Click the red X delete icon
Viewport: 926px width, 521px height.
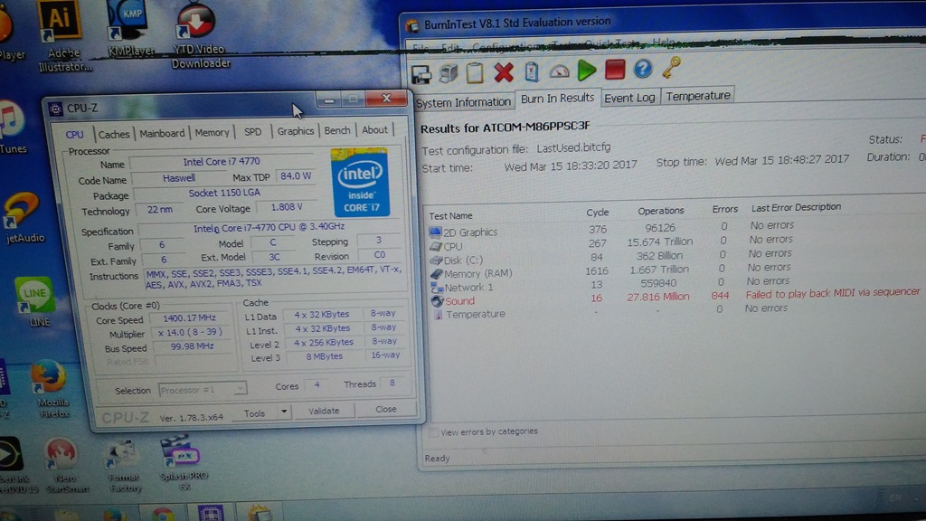[504, 70]
